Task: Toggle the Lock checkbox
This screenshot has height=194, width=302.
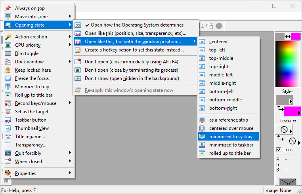Action: point(279,149)
